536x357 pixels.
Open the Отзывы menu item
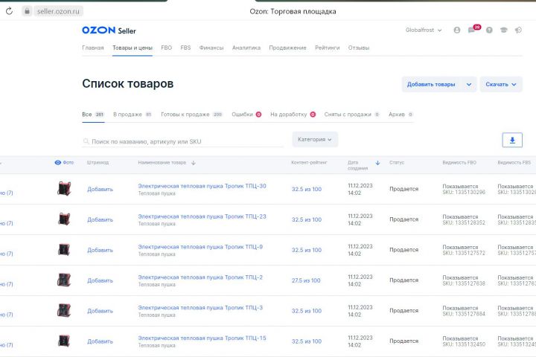point(359,48)
